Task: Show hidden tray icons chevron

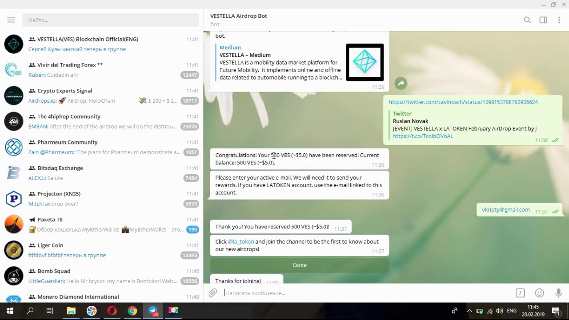Action: 469,311
